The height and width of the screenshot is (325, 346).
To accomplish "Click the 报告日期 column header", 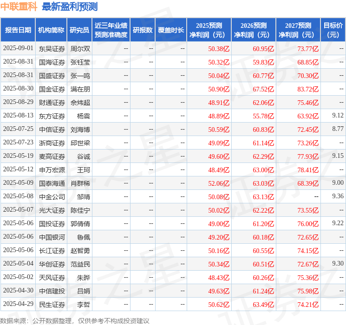I will point(18,30).
